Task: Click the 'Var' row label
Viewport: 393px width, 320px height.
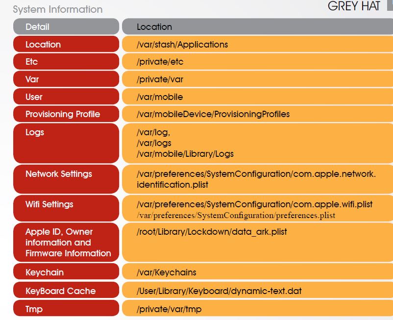Action: point(66,79)
